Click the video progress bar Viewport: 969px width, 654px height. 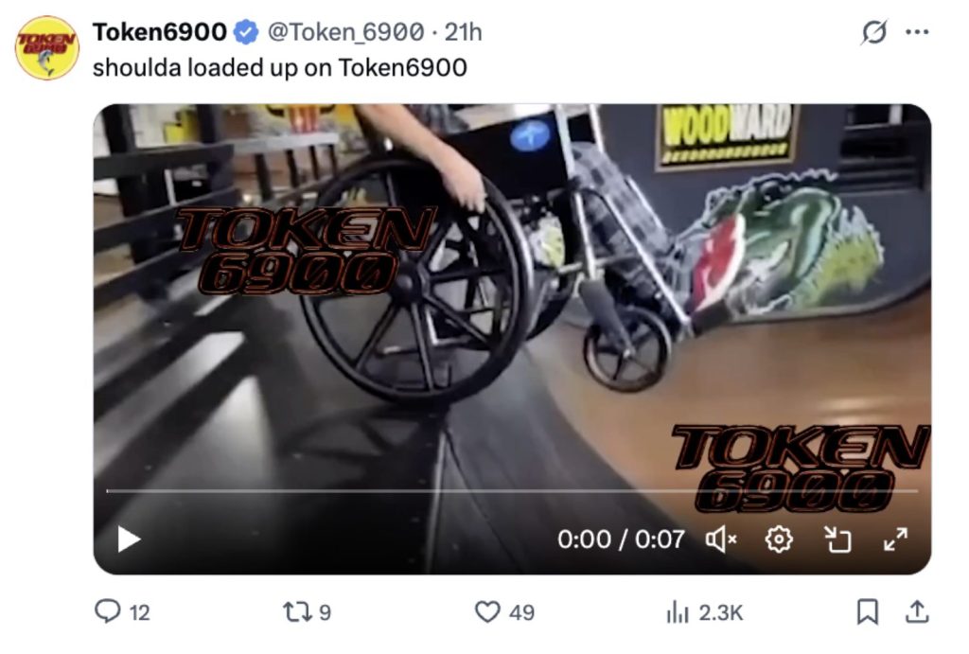[x=512, y=491]
